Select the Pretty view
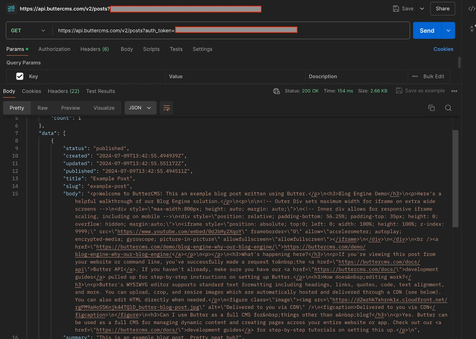476x339 pixels. coord(17,108)
